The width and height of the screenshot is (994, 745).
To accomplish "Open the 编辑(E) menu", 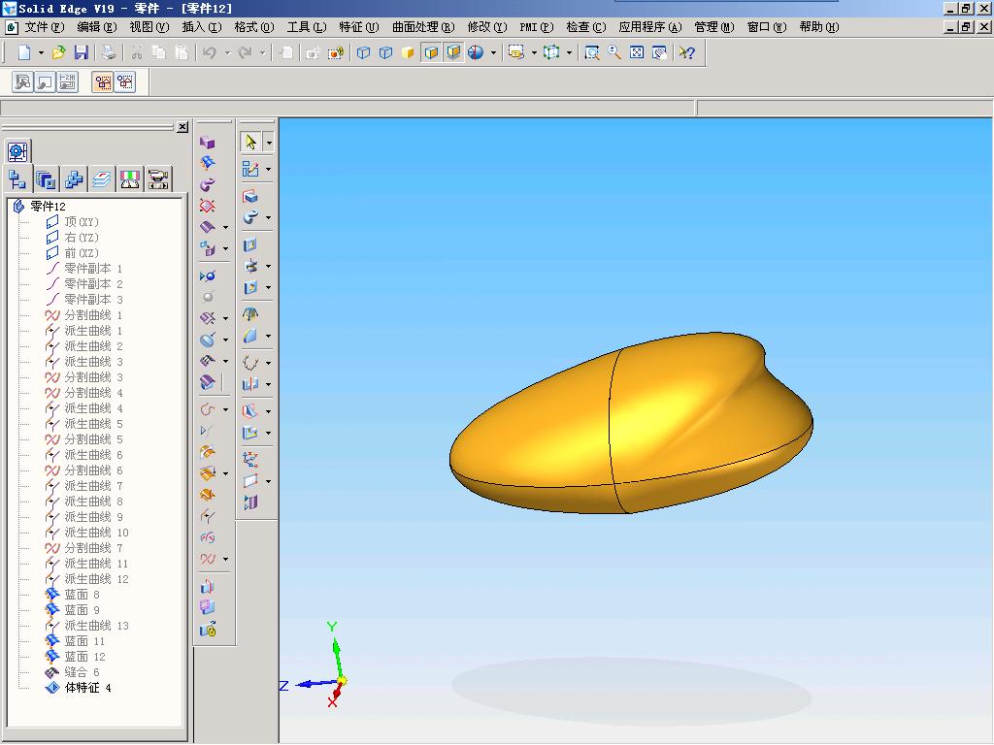I will [x=97, y=27].
